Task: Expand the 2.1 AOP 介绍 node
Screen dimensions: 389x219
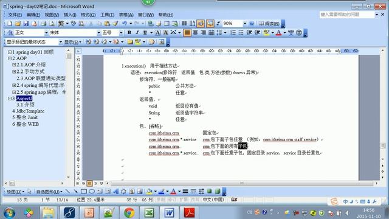Action: (14, 65)
